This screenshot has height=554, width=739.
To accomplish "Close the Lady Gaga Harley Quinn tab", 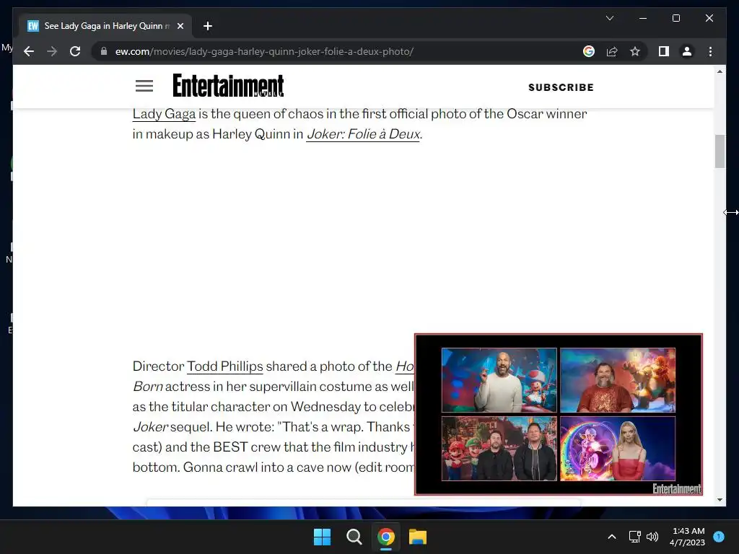I will coord(180,26).
